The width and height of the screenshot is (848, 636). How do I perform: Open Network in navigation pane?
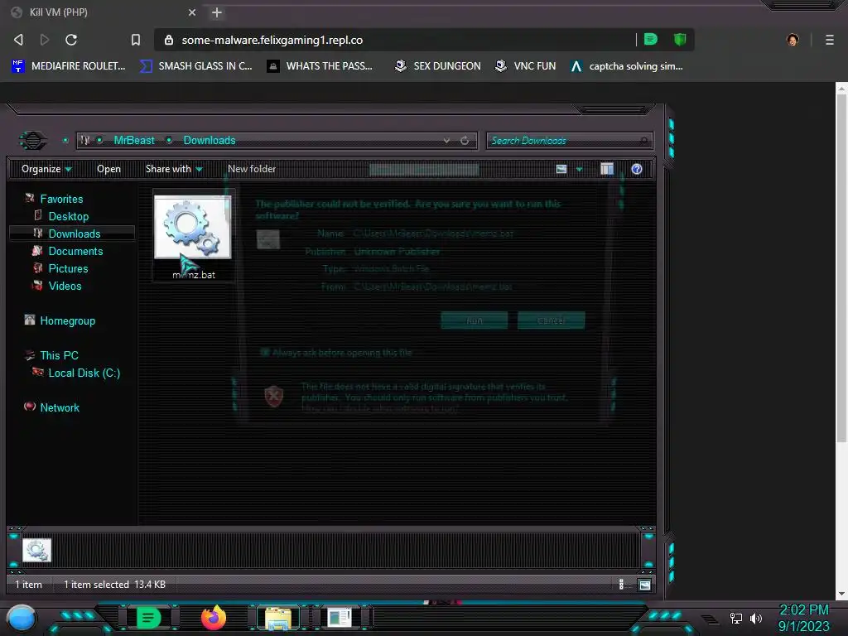tap(60, 407)
